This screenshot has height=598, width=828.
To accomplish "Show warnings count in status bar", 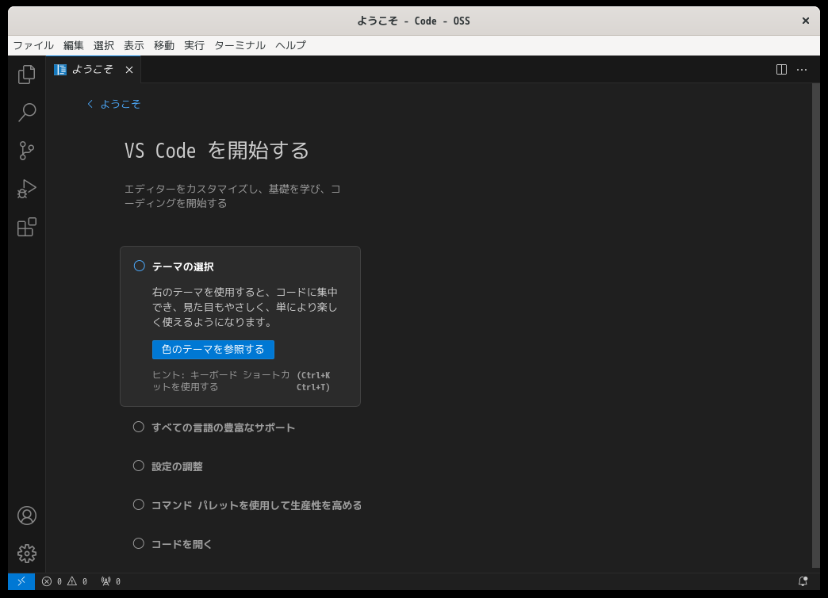I will tap(77, 581).
